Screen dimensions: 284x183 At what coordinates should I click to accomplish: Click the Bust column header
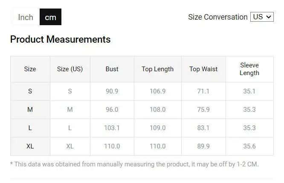pos(112,69)
